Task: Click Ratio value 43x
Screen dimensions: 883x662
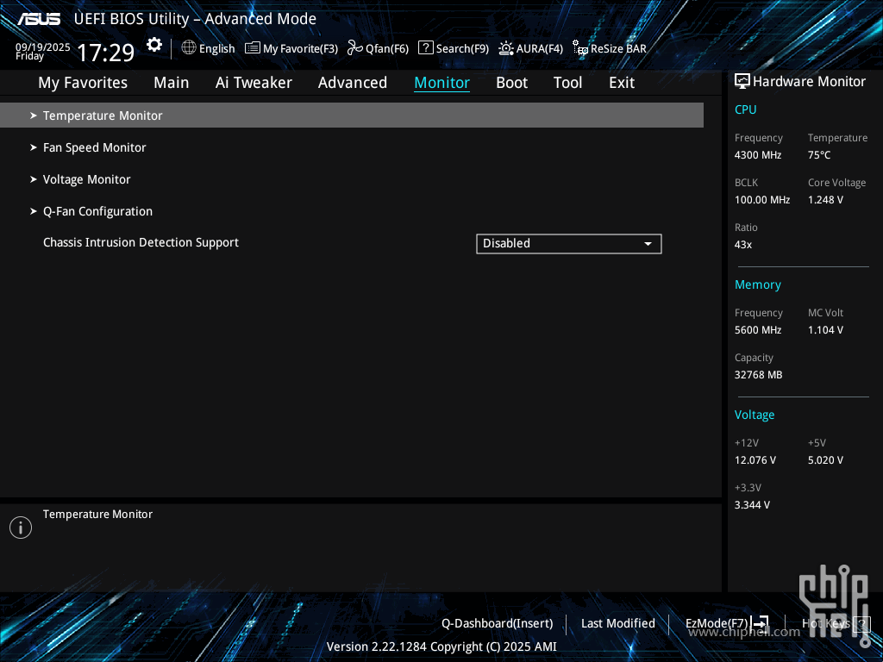Action: 743,245
